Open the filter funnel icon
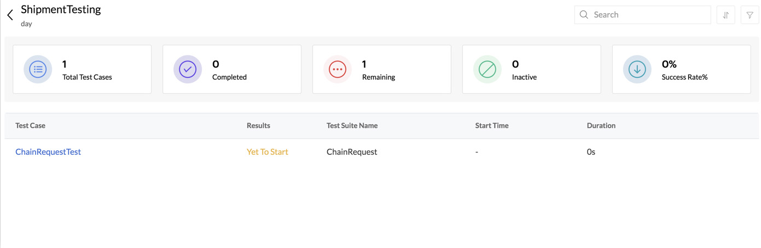Screen dimensions: 761x248 click(x=750, y=15)
